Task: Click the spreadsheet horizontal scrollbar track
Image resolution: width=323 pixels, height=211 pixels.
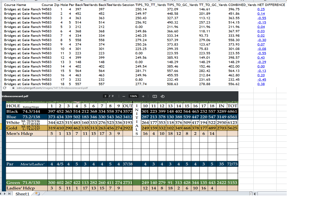Action: [272, 194]
